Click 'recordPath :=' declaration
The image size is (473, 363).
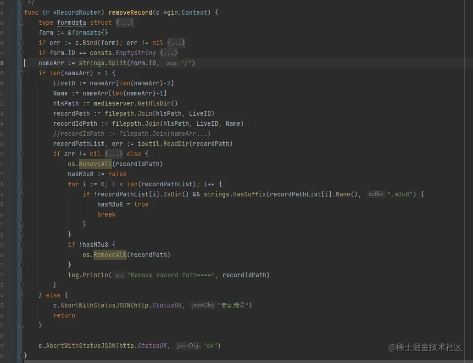pyautogui.click(x=77, y=113)
